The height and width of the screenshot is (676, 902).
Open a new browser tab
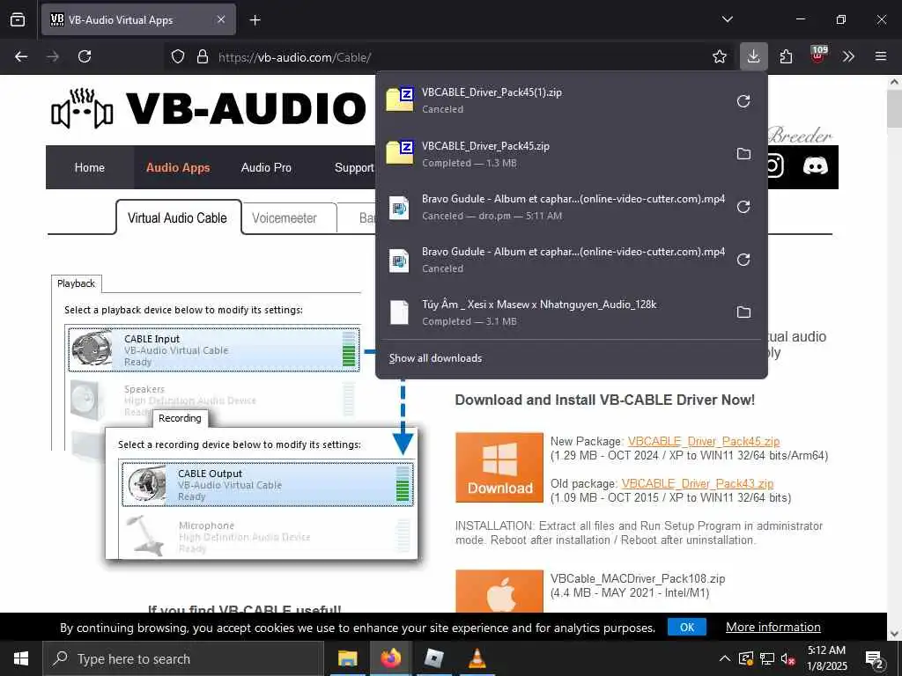(x=255, y=20)
